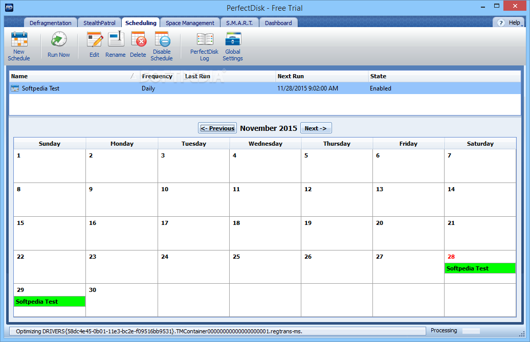Sort by the Frequency column header
The image size is (530, 342).
coord(161,76)
